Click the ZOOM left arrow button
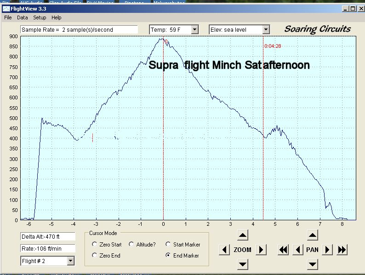Image resolution: width=365 pixels, height=275 pixels. click(224, 250)
